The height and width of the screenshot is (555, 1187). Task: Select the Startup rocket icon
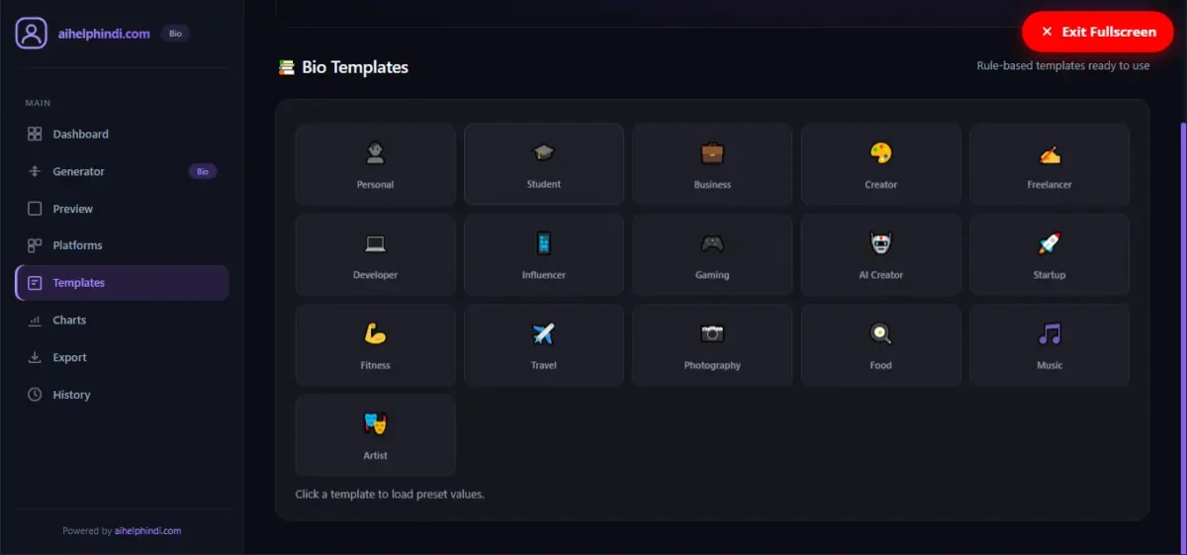(x=1050, y=243)
